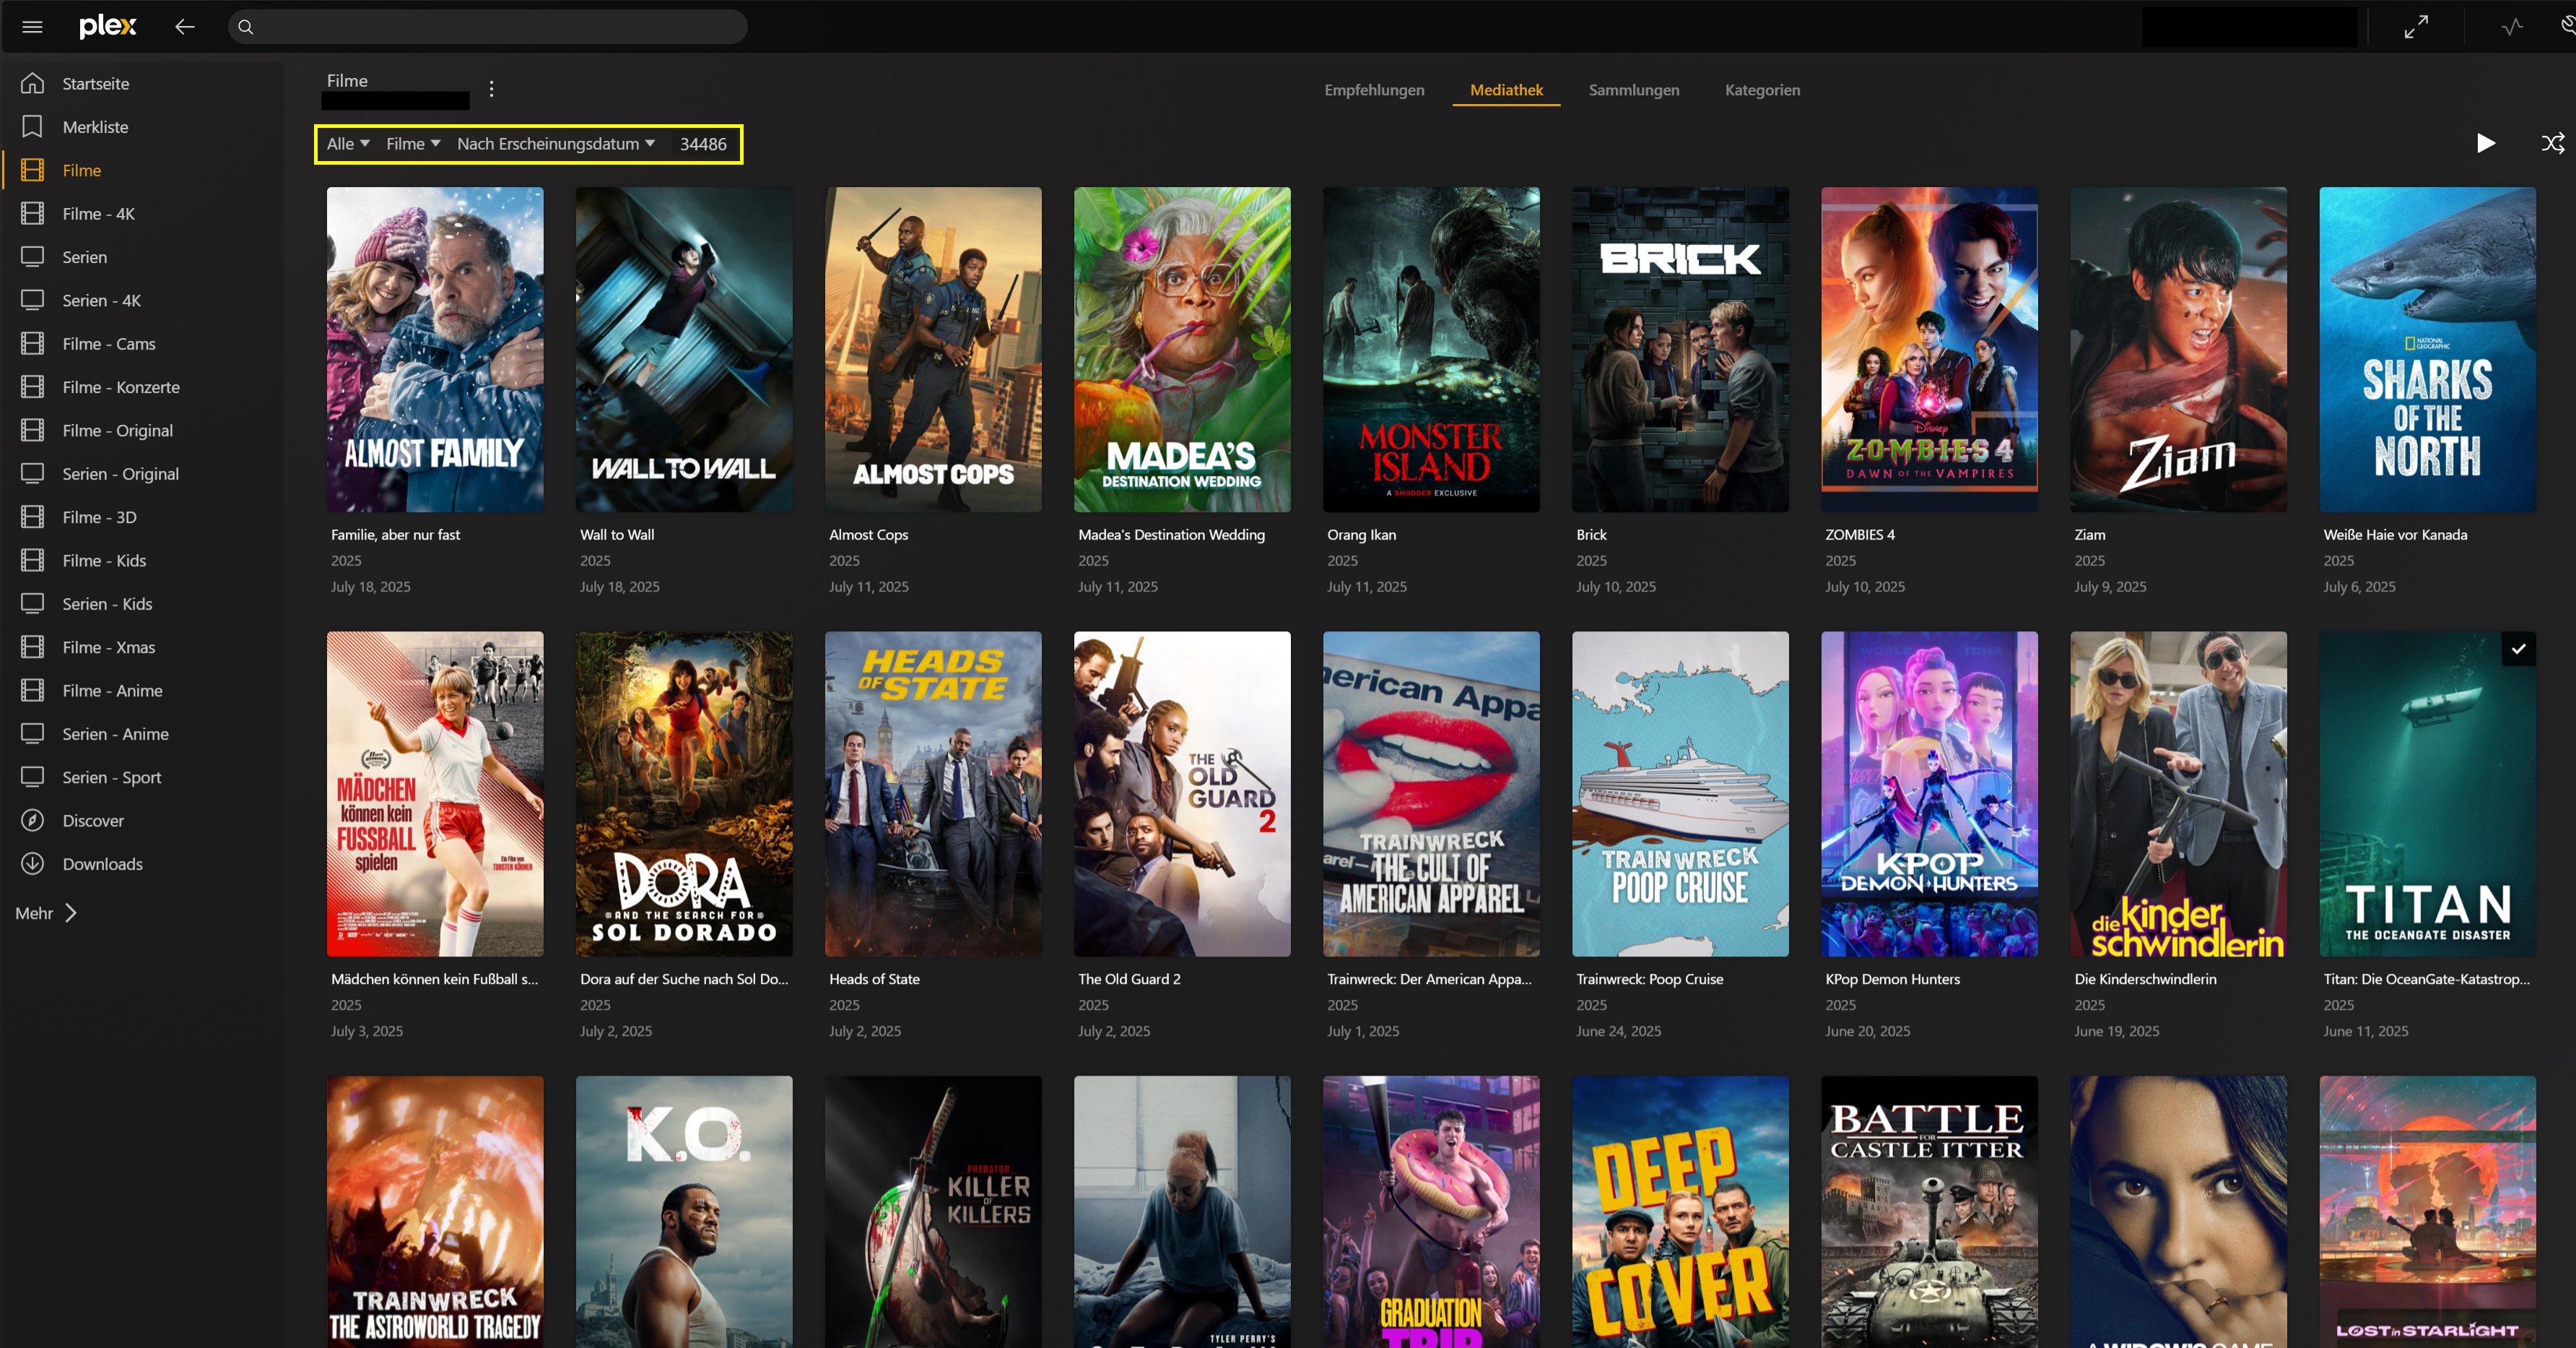
Task: Expand the Alle filter dropdown
Action: [x=347, y=144]
